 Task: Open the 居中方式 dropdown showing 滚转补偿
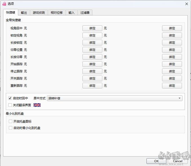[115, 98]
